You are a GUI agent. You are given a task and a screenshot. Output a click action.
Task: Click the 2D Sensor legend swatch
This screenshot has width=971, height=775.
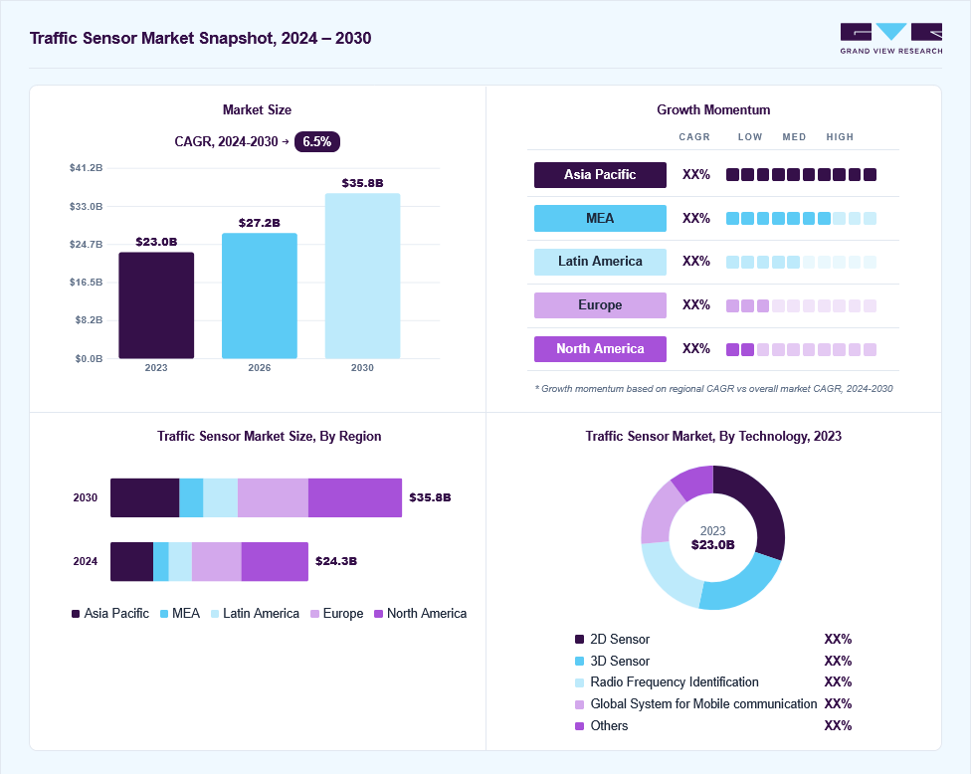coord(580,640)
